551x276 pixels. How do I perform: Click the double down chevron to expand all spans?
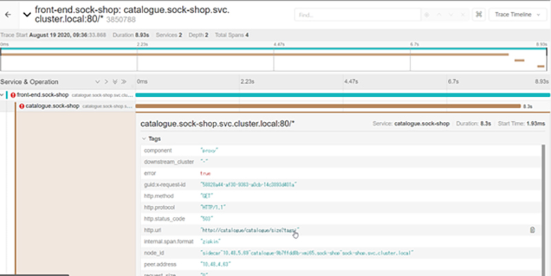pyautogui.click(x=114, y=81)
